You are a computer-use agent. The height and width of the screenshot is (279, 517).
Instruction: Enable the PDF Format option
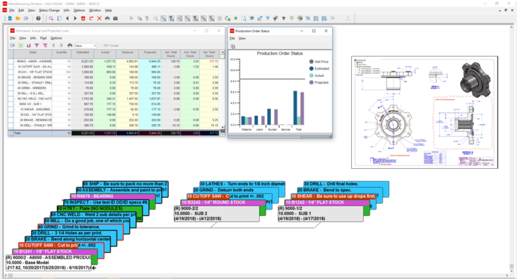(101, 45)
